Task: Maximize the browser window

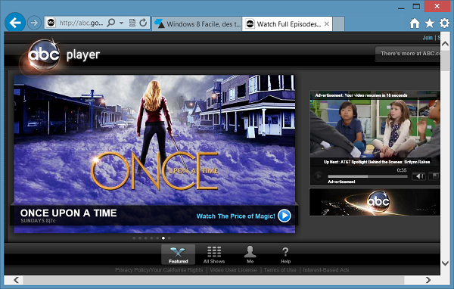Action: [x=416, y=6]
